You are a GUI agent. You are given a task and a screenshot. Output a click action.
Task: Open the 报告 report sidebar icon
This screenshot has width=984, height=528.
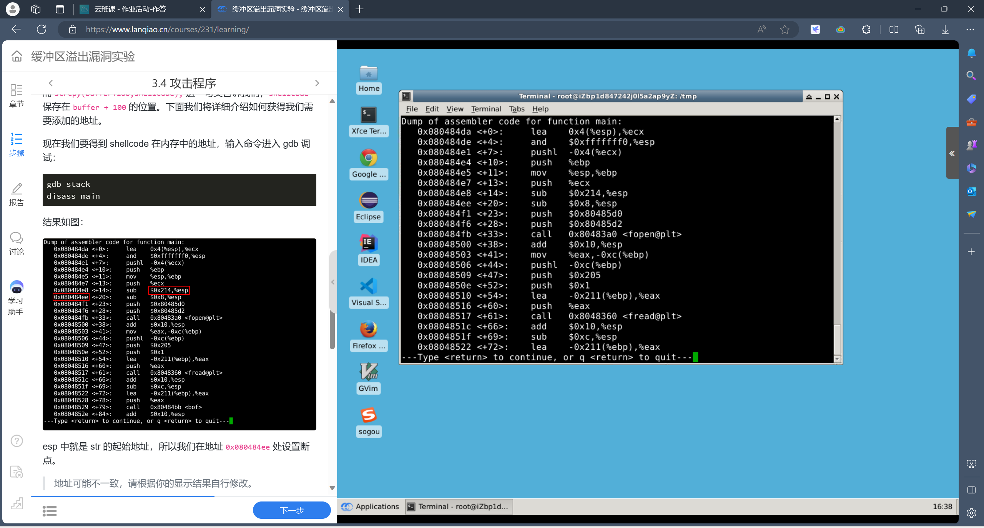click(16, 194)
